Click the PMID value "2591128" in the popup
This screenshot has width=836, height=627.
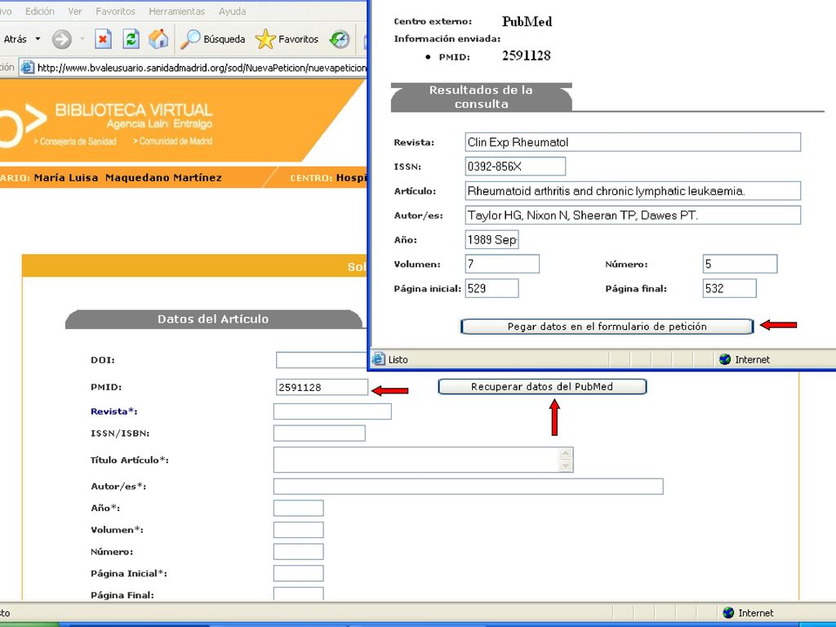click(527, 56)
